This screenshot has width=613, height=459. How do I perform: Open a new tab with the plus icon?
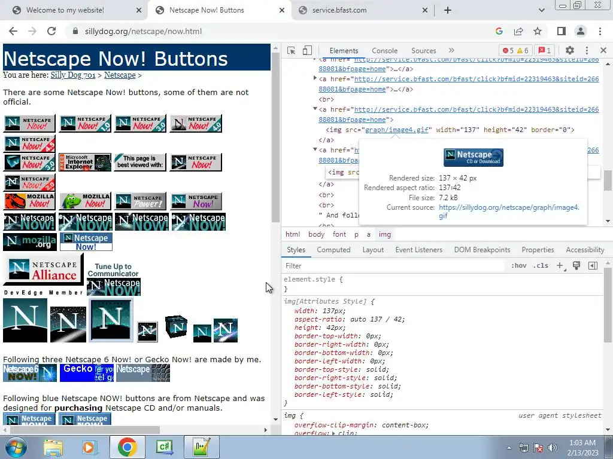click(x=448, y=10)
